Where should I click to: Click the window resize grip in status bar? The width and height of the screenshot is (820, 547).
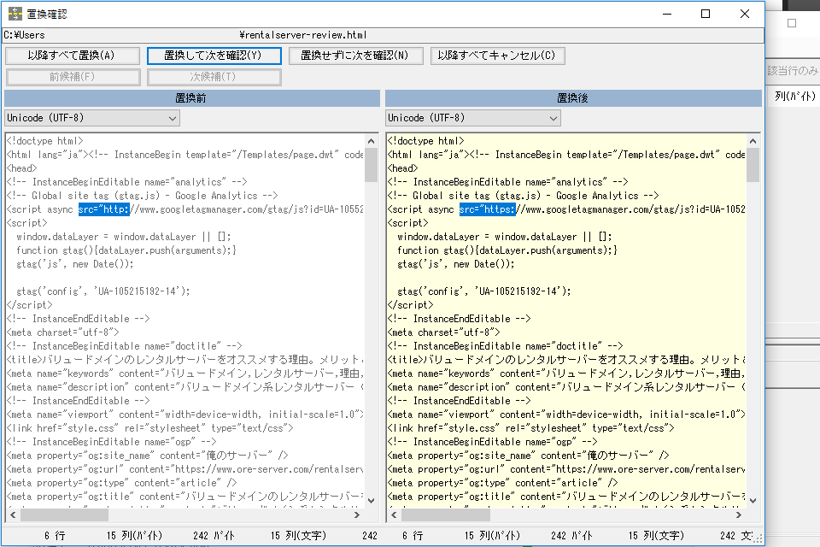[x=758, y=538]
